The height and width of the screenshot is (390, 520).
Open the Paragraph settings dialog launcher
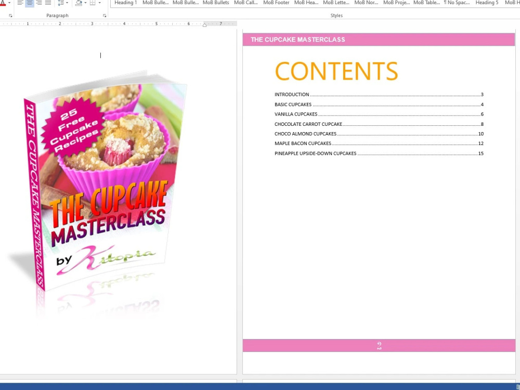coord(105,16)
